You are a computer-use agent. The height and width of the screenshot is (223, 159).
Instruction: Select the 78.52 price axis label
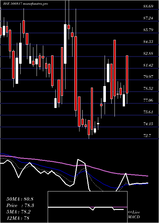point(148,89)
